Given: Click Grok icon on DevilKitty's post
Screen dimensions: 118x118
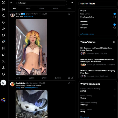Looking at the screenshot, I should (69, 83).
